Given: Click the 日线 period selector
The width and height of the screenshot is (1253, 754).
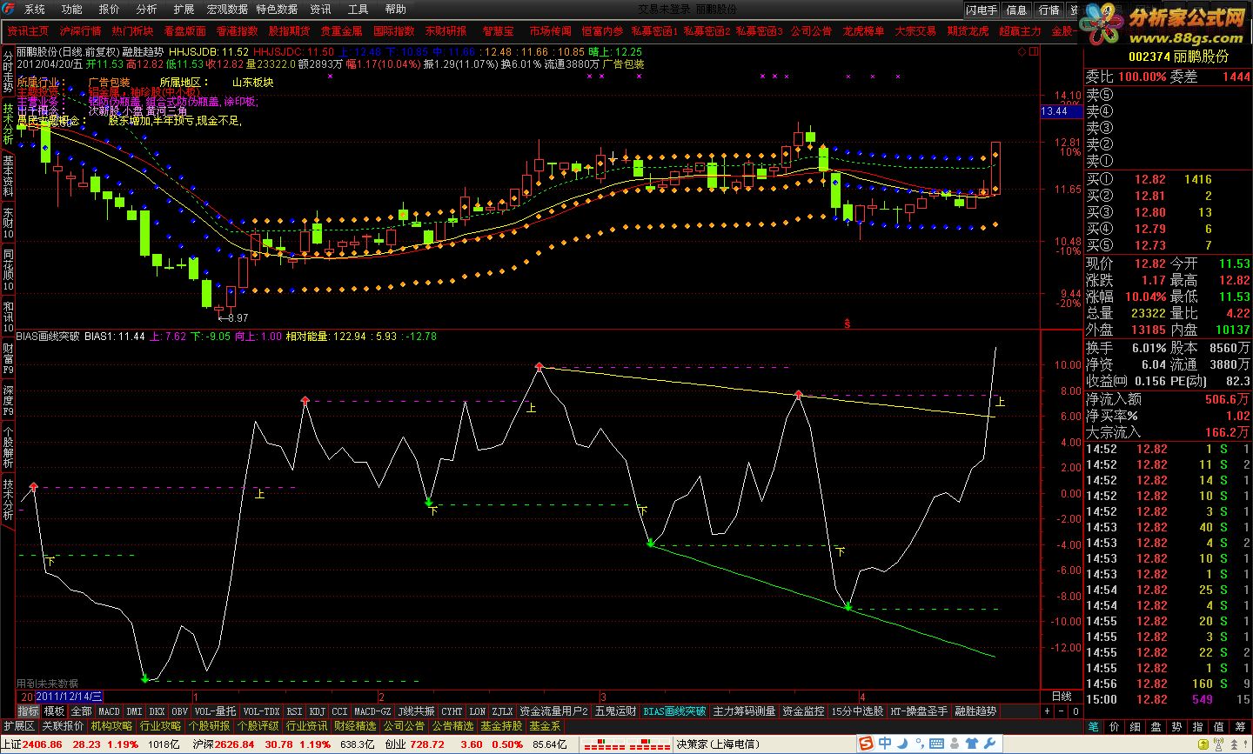Looking at the screenshot, I should [1062, 697].
